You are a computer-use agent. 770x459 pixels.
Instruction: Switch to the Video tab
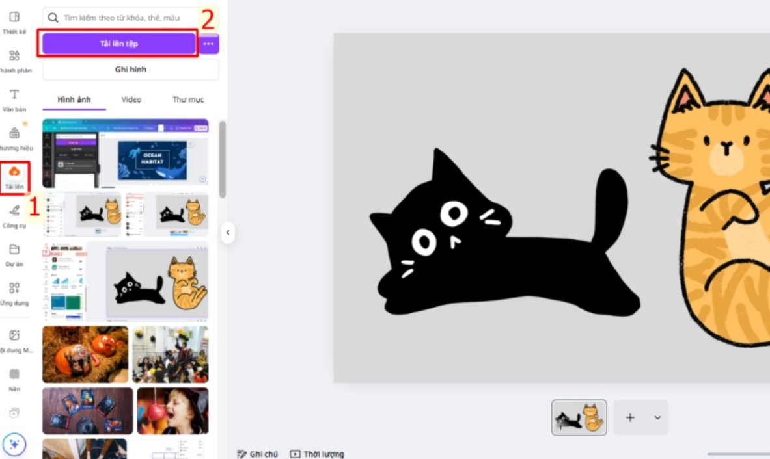pyautogui.click(x=131, y=99)
